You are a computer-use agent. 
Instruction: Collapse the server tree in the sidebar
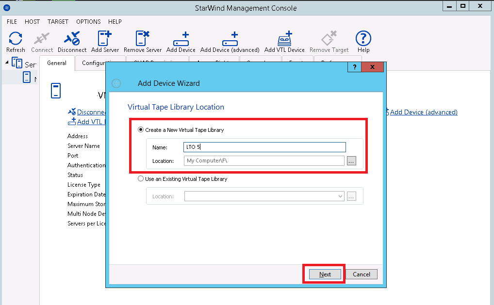(5, 62)
